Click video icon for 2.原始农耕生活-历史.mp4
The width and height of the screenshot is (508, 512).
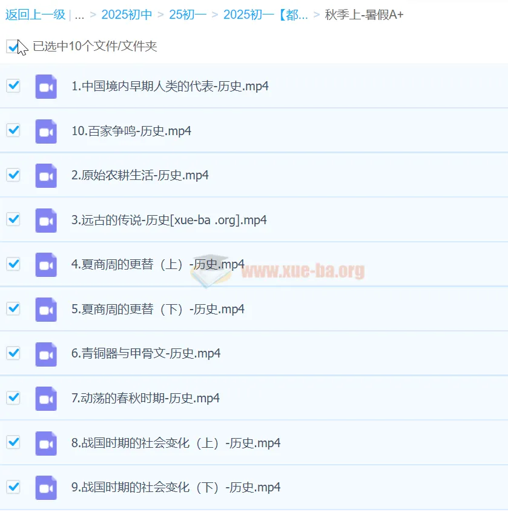click(45, 176)
